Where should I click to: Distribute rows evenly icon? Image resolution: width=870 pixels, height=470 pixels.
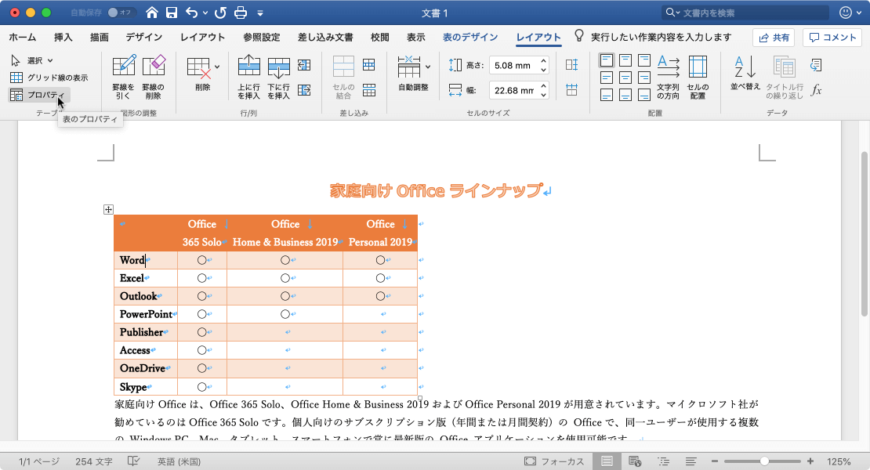pos(571,65)
